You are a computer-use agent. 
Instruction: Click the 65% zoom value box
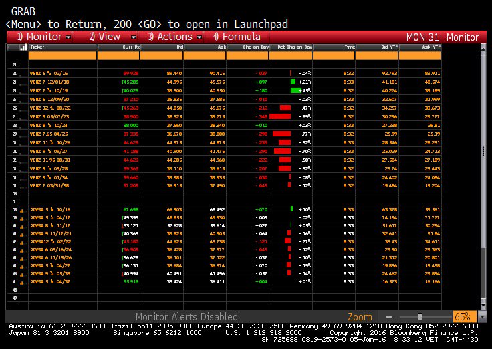465,317
